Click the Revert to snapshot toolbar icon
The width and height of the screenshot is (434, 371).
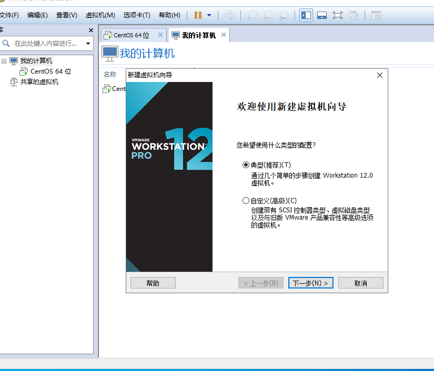coord(268,15)
